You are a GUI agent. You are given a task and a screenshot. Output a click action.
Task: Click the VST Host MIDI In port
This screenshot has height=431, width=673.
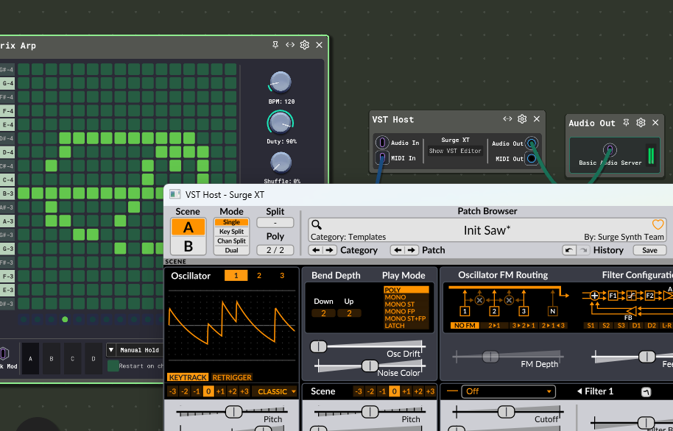(x=382, y=158)
